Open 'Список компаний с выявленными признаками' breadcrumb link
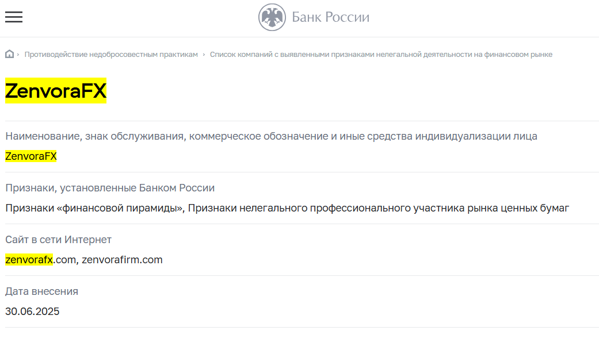The height and width of the screenshot is (342, 599). pos(381,55)
